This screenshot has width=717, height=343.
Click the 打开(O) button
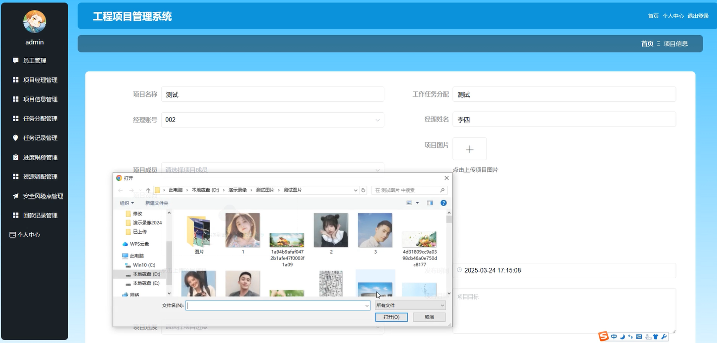pos(391,317)
